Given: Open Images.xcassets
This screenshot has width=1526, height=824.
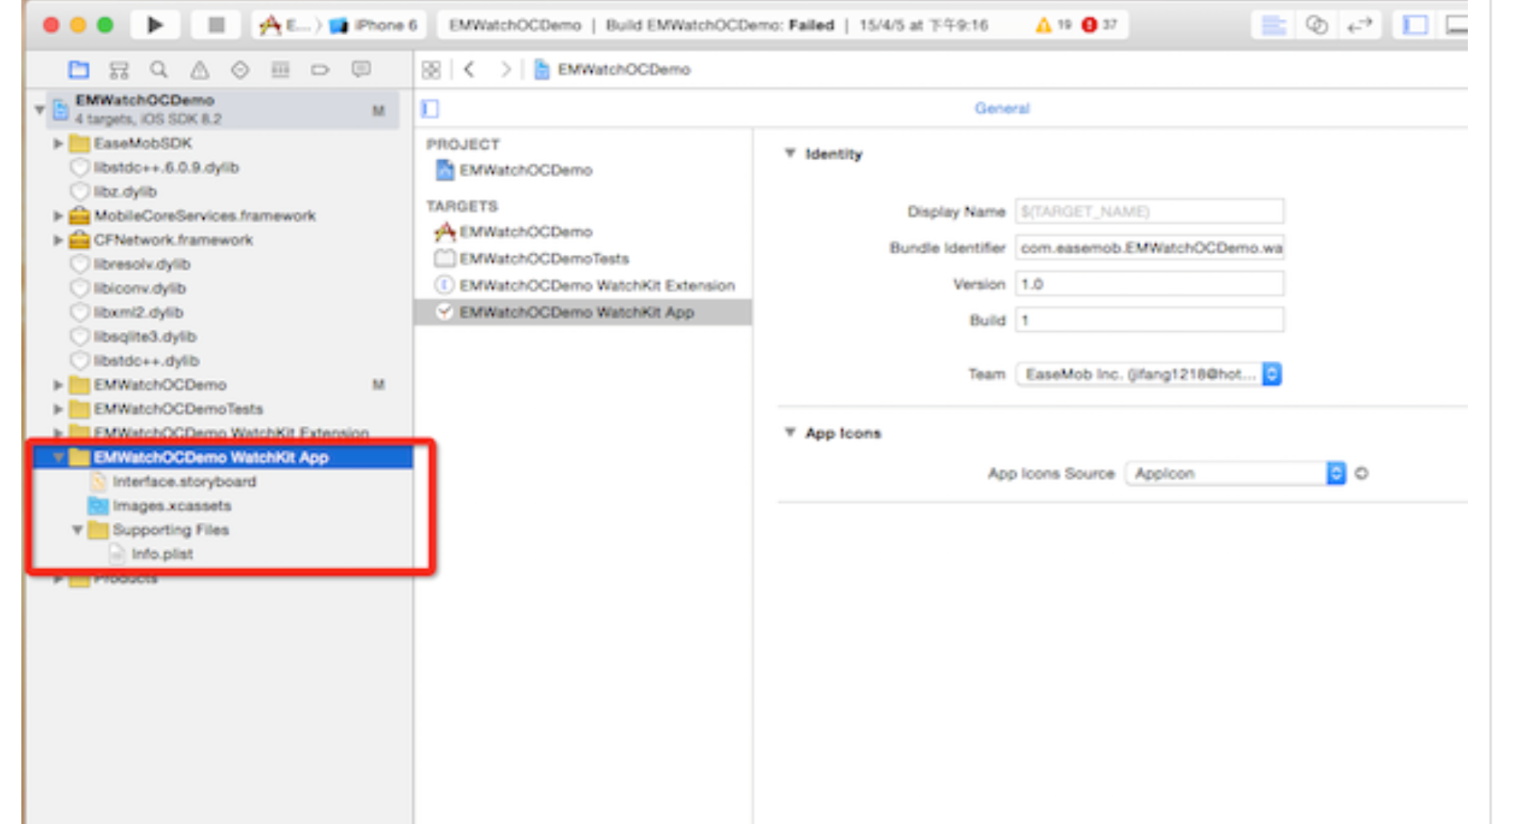Looking at the screenshot, I should pyautogui.click(x=171, y=506).
